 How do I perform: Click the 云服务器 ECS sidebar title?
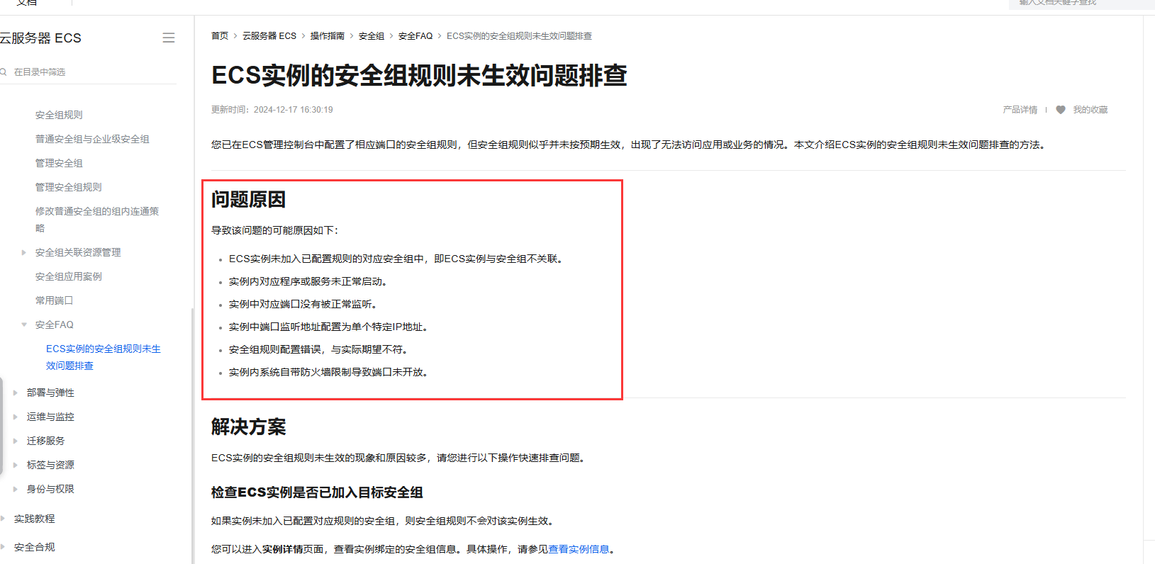click(40, 38)
